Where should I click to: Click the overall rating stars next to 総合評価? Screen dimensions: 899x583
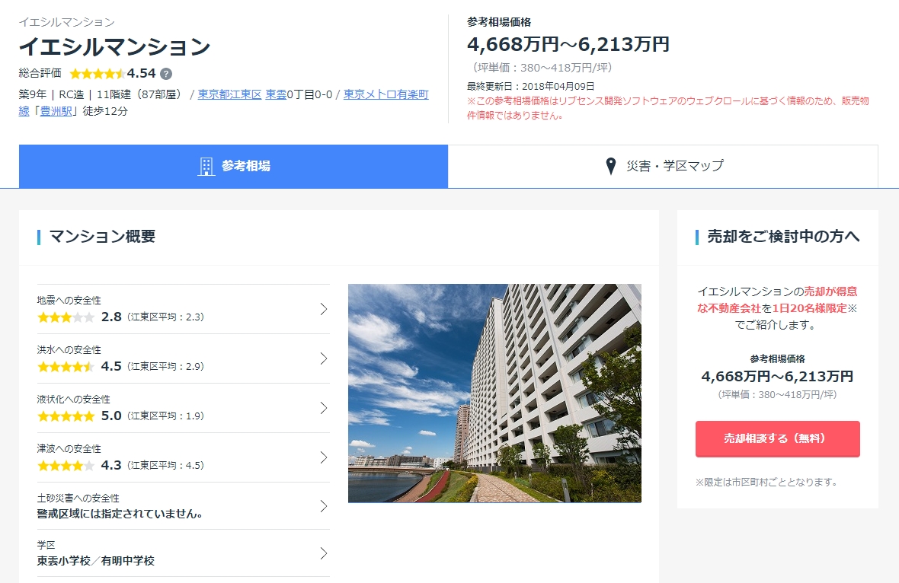[97, 74]
